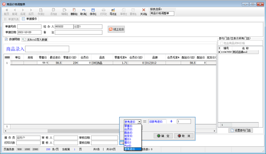
Task: Select 售价1 from the dropdown list
Action: 133,139
